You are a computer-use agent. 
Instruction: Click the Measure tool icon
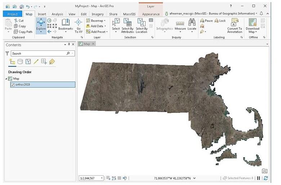pyautogui.click(x=180, y=23)
